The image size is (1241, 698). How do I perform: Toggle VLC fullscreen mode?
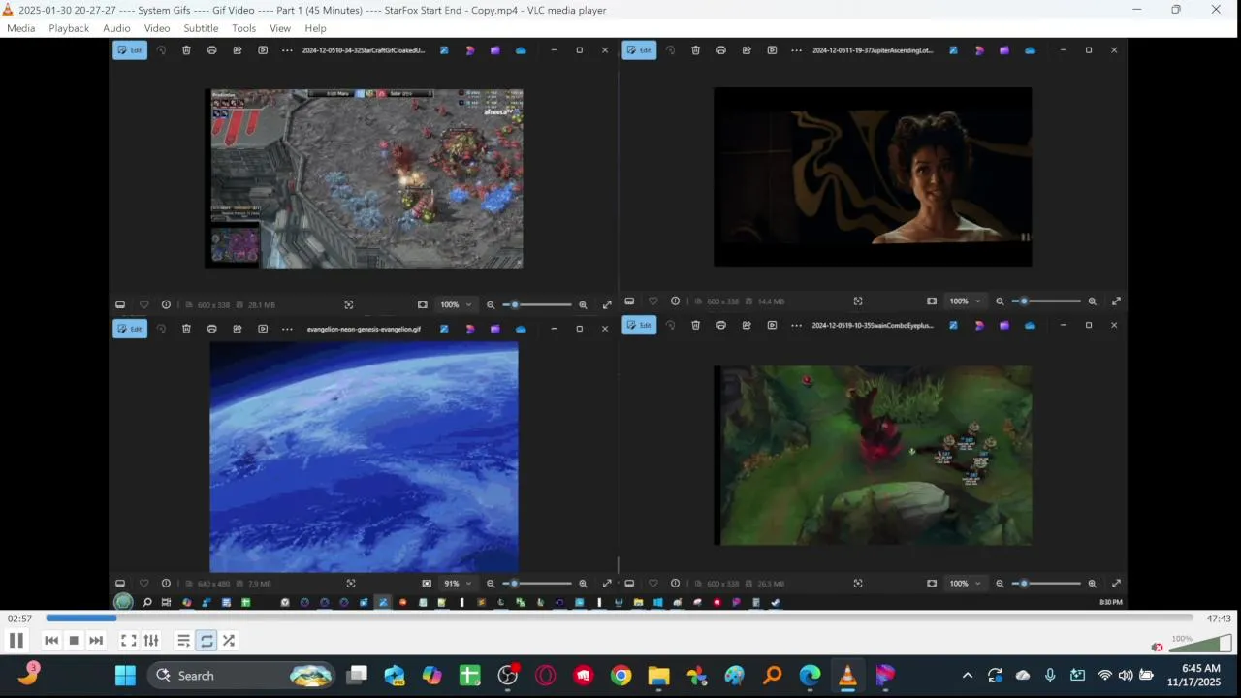[128, 640]
